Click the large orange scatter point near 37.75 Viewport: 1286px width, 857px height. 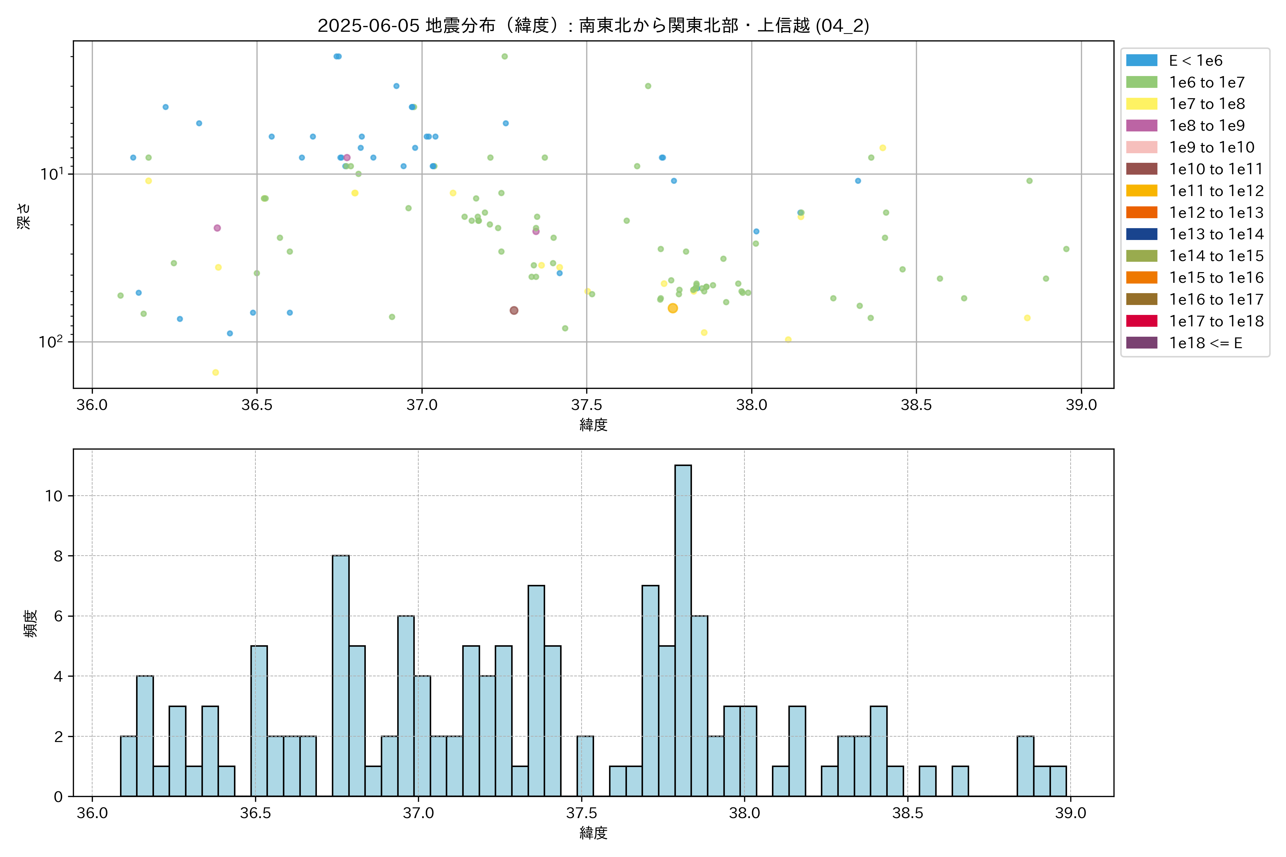pos(673,308)
